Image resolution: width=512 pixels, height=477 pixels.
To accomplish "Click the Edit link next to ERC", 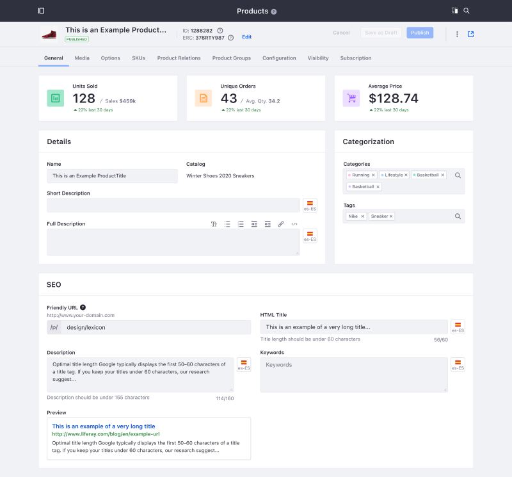I will (x=246, y=37).
